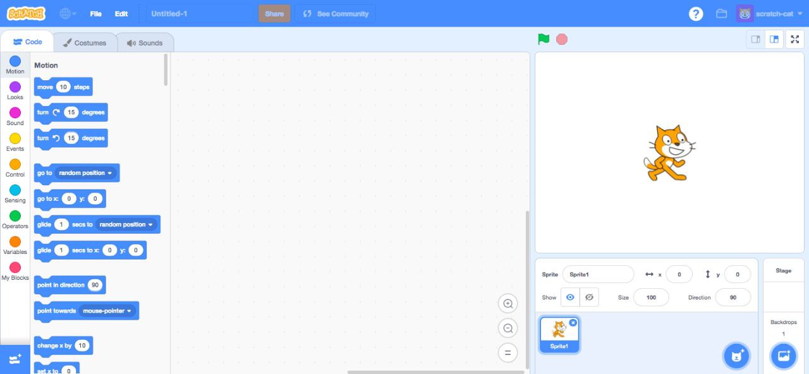Select the Events block category
The height and width of the screenshot is (374, 809).
point(15,142)
